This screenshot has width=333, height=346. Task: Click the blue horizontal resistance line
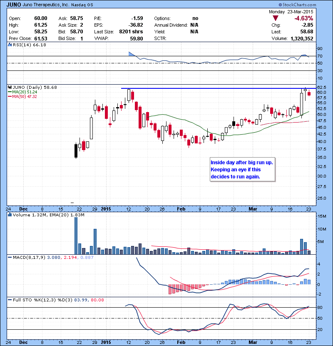[x=218, y=88]
